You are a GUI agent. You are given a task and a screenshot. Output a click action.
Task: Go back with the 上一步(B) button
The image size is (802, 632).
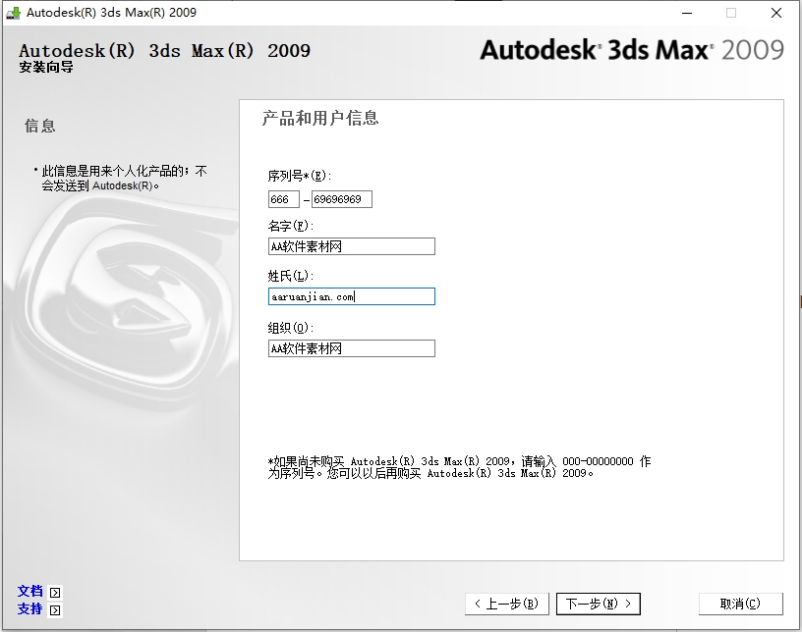coord(506,604)
